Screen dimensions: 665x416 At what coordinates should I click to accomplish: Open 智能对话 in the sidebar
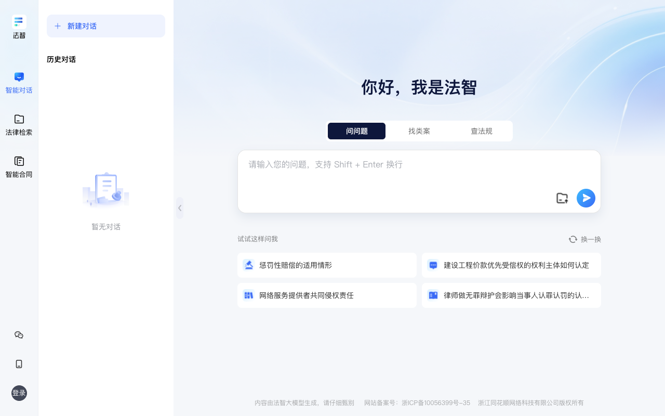(19, 83)
